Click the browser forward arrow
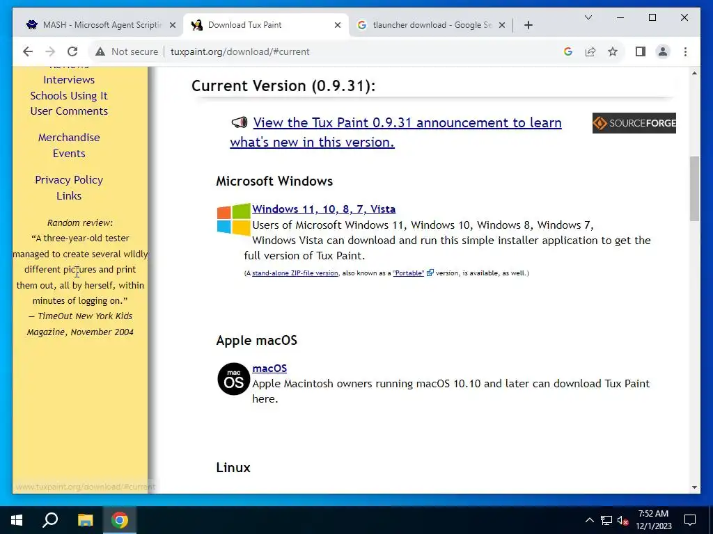This screenshot has height=534, width=713. pos(50,51)
